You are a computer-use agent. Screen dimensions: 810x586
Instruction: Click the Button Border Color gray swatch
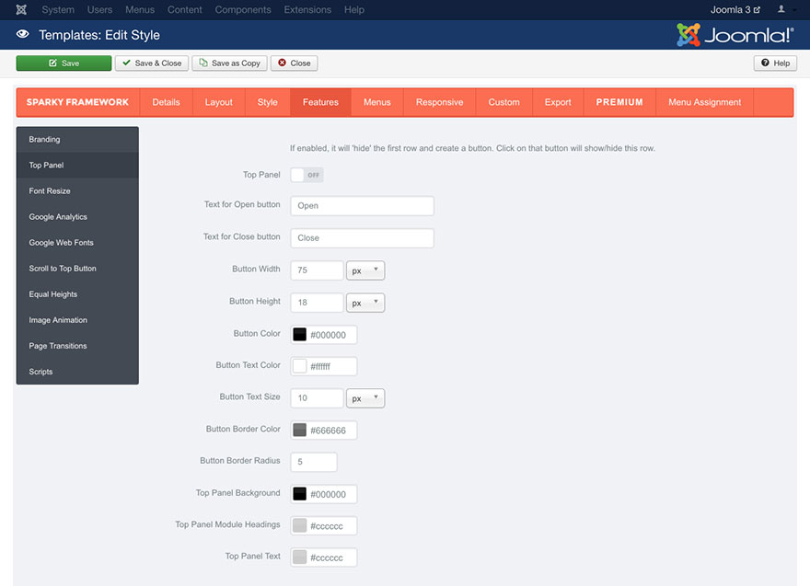[300, 431]
